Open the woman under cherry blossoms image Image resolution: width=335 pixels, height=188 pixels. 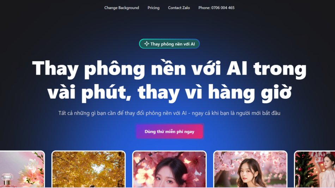(x=250, y=169)
